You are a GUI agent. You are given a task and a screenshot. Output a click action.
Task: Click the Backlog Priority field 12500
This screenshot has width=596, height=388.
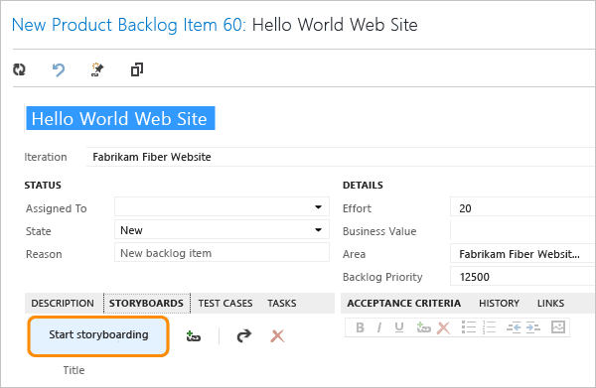pos(522,276)
